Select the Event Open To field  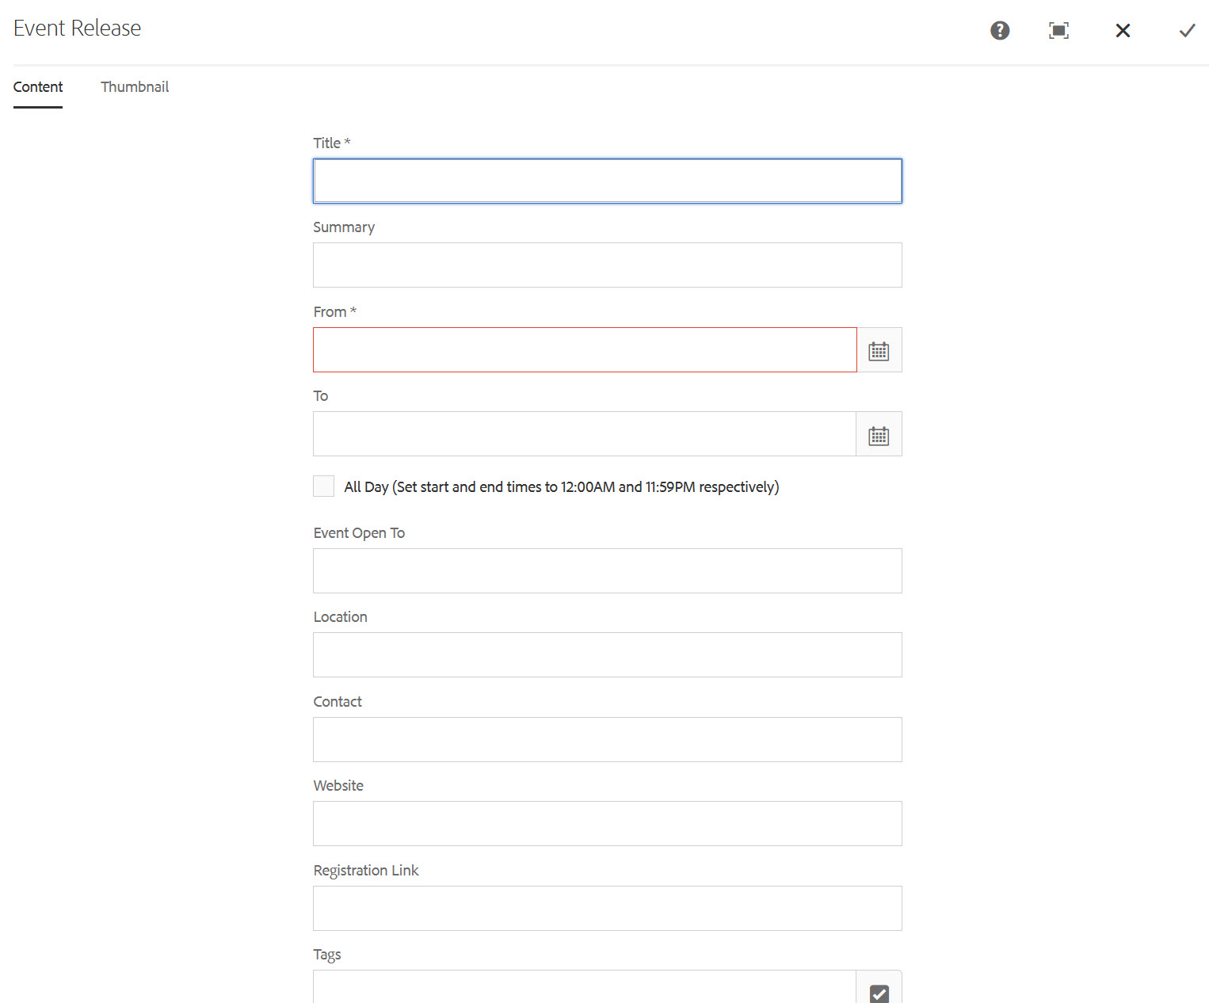pos(607,571)
